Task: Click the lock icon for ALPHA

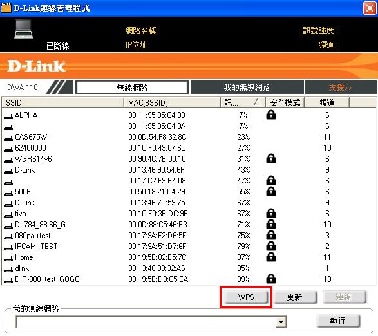Action: 271,115
